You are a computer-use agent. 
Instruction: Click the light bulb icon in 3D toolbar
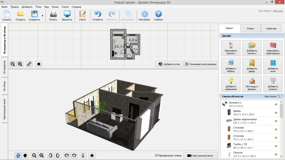click(83, 155)
